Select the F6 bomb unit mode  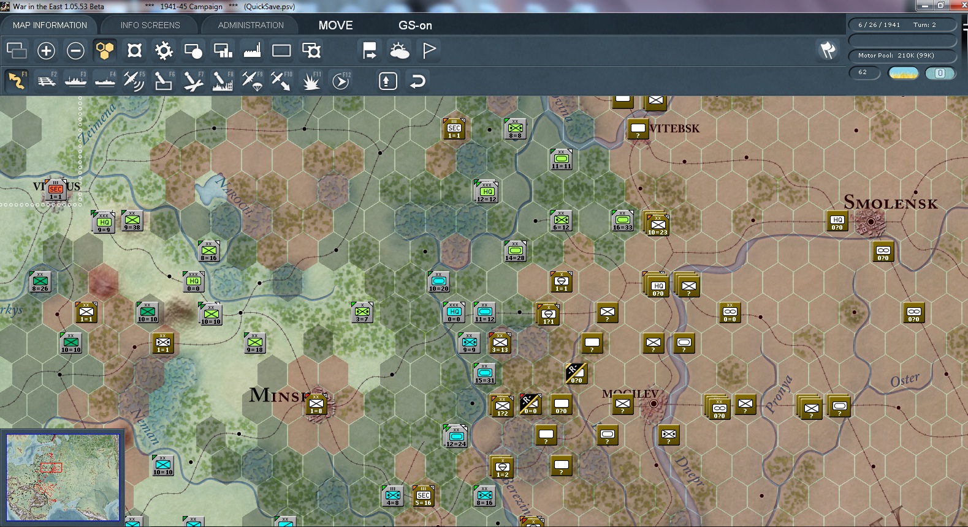(x=164, y=81)
